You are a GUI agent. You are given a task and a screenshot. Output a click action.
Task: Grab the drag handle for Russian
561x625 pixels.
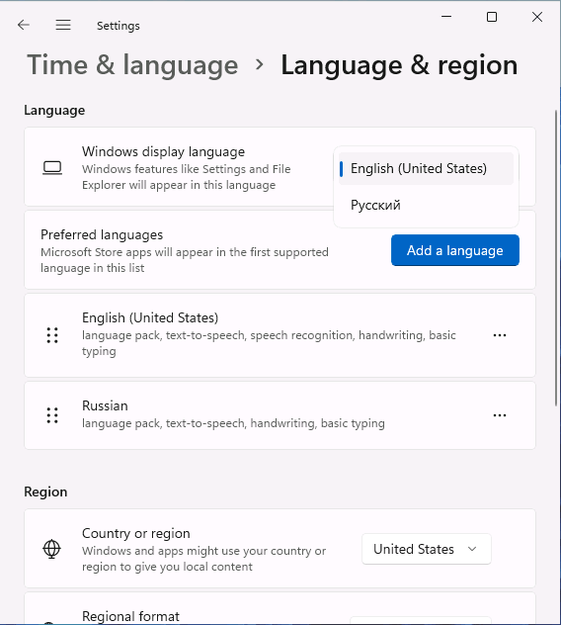[52, 415]
